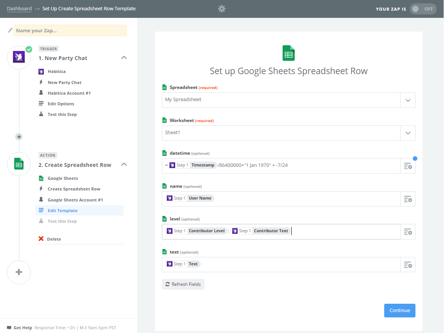Screen dimensions: 444x333
Task: Add a new step at bottom
Action: click(19, 272)
